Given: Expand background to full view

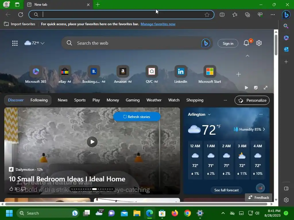Looking at the screenshot, I should (x=266, y=88).
